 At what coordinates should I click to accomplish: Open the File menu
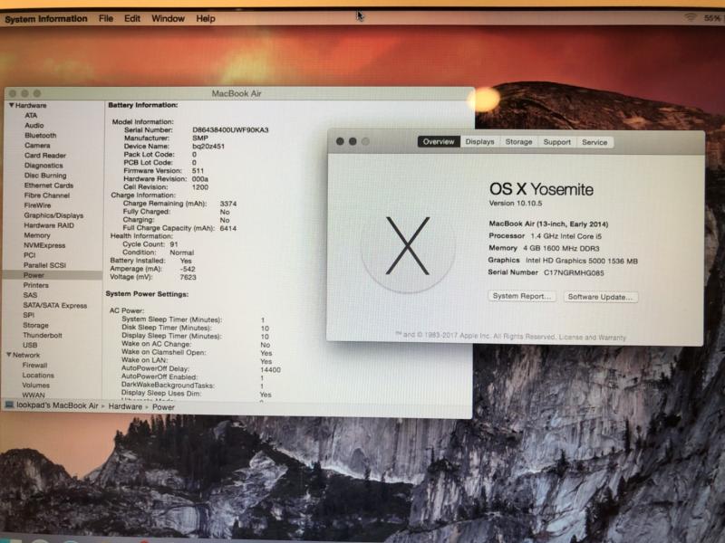click(x=106, y=18)
